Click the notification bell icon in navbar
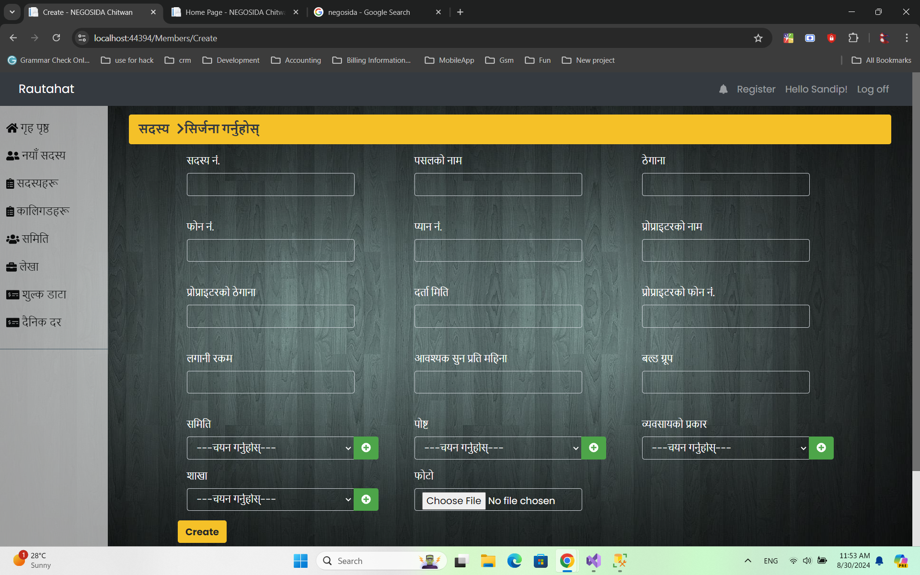 click(723, 89)
